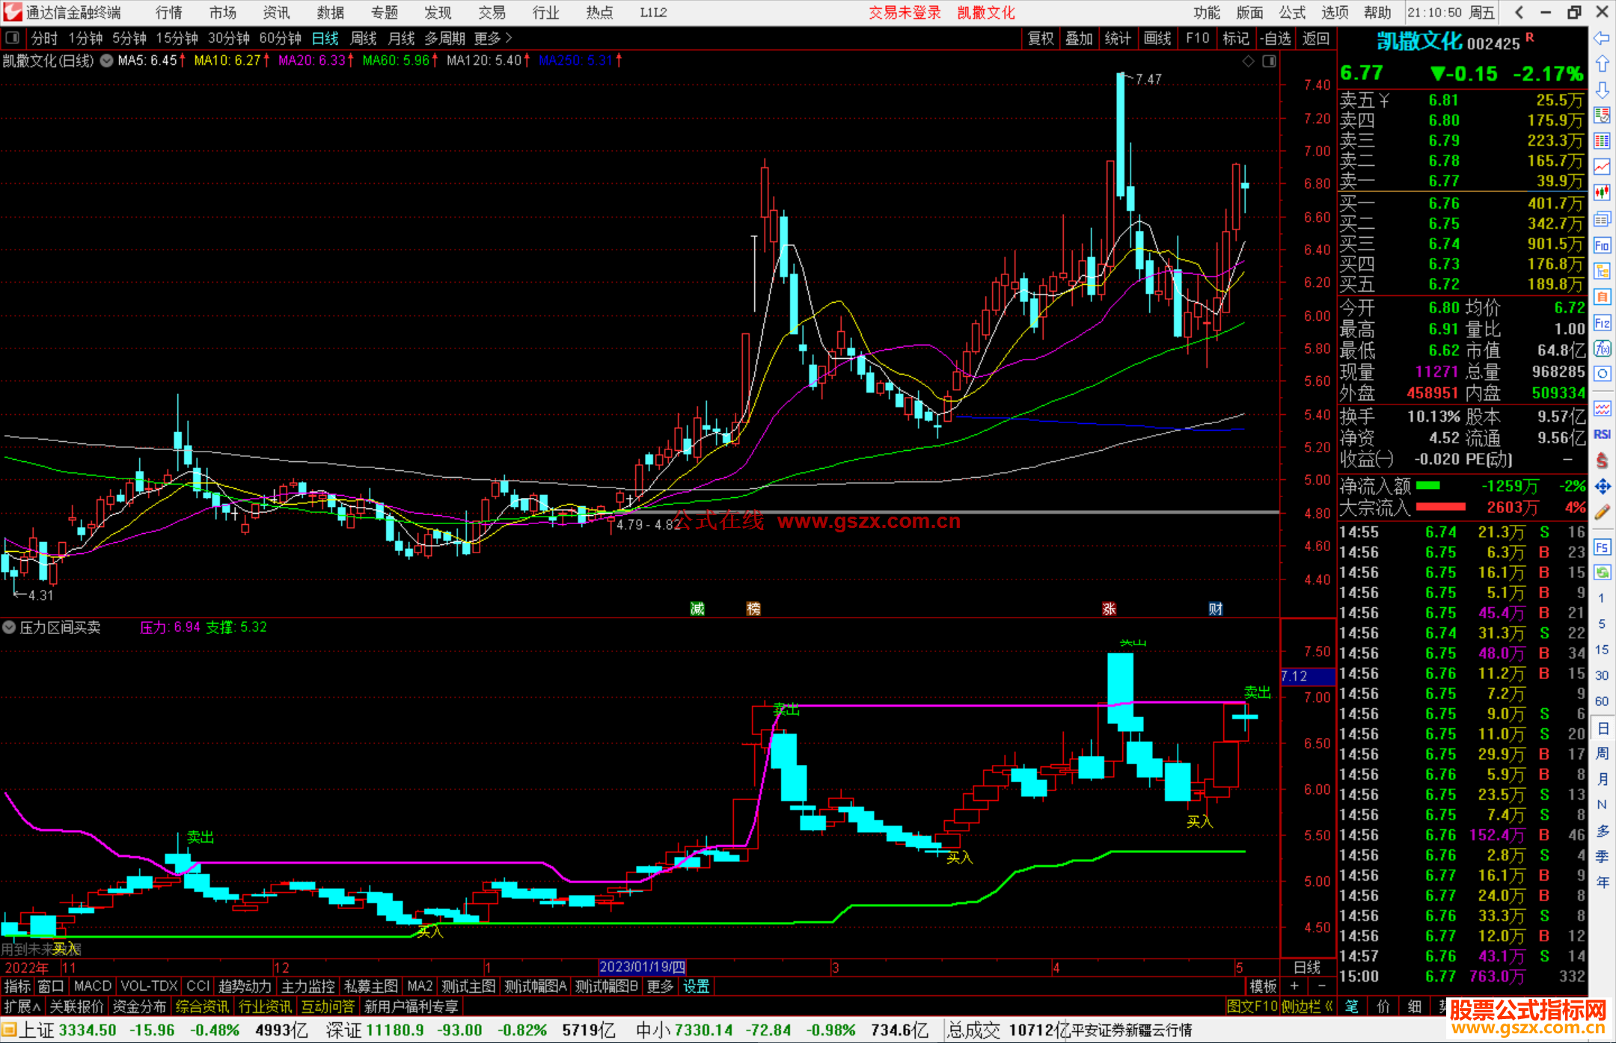1616x1043 pixels.
Task: Click the back arrow sidebar icon
Action: click(x=1602, y=38)
